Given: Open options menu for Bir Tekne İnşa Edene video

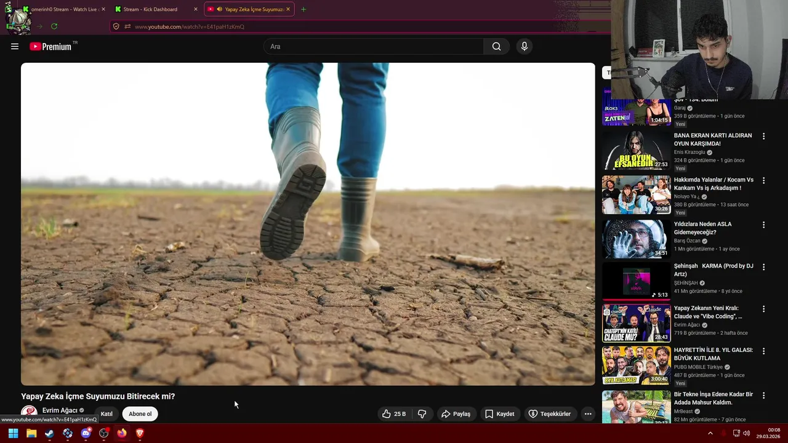Looking at the screenshot, I should (763, 395).
